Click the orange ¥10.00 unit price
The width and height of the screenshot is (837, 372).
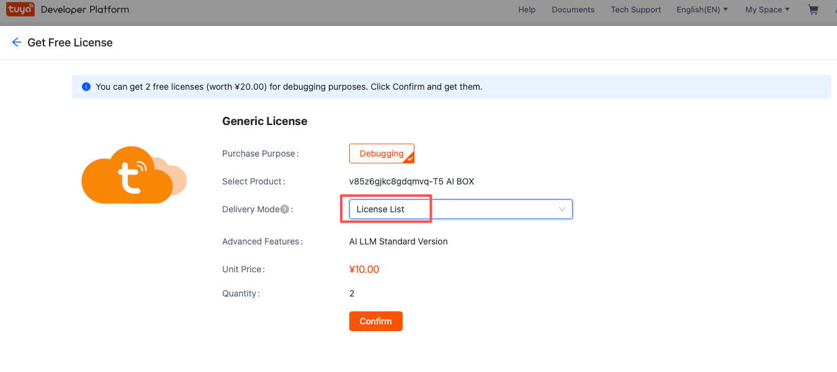pos(364,269)
